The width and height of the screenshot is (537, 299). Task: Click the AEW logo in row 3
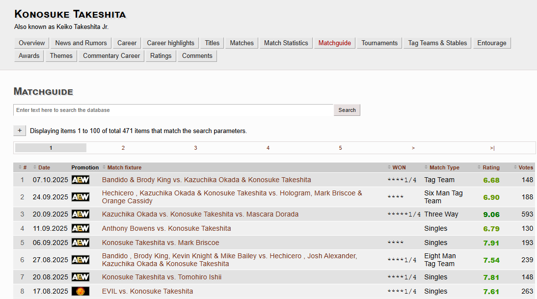[81, 214]
